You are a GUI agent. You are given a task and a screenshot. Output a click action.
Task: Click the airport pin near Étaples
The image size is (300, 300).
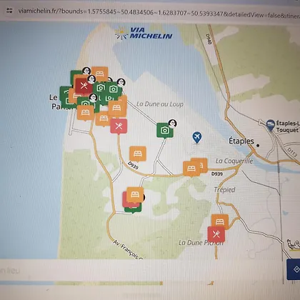point(196,138)
